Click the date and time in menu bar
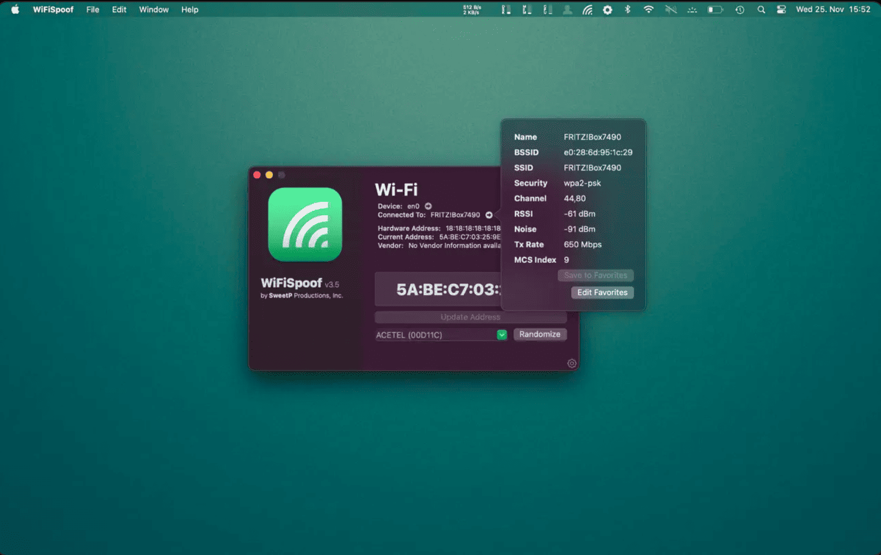Image resolution: width=881 pixels, height=555 pixels. tap(833, 10)
